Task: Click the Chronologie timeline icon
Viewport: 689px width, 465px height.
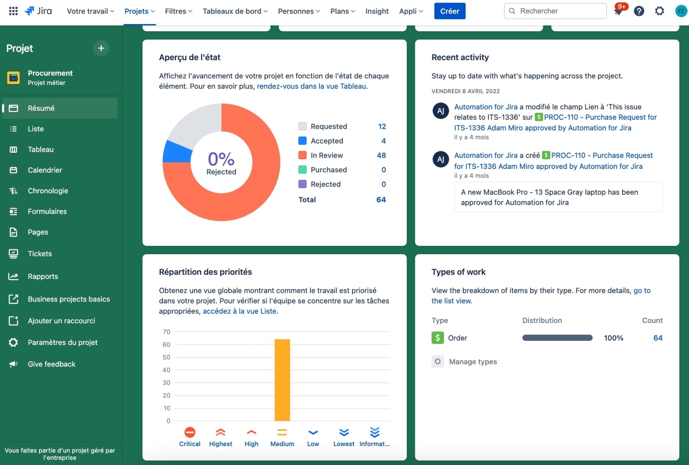Action: pos(14,191)
